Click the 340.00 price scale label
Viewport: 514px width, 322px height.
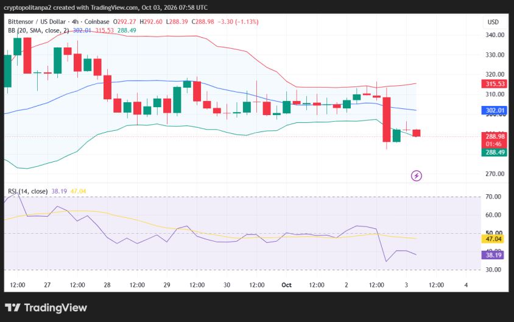click(x=495, y=35)
